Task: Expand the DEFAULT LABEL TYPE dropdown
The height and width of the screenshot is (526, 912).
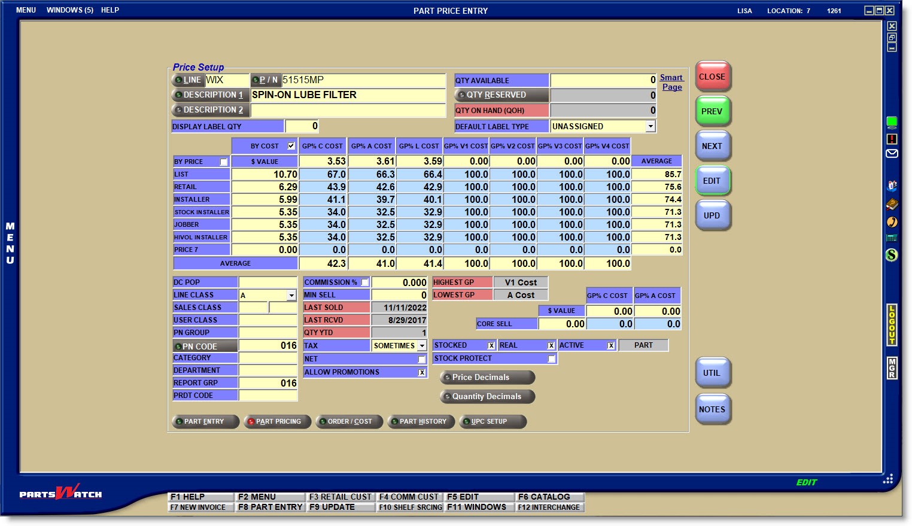Action: (x=650, y=126)
